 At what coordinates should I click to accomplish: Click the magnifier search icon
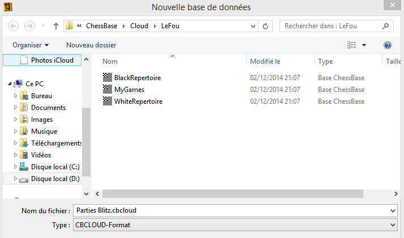386,26
